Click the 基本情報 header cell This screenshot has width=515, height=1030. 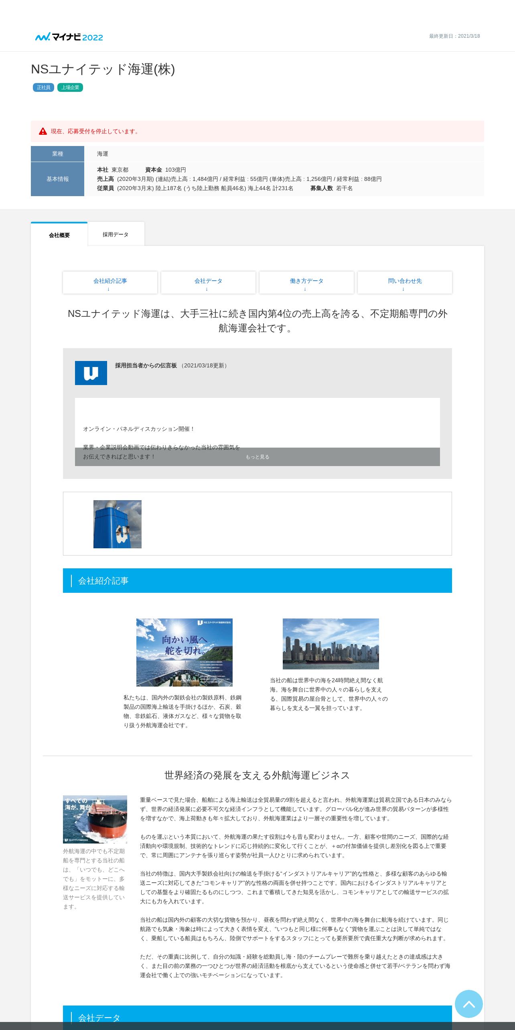pyautogui.click(x=57, y=179)
